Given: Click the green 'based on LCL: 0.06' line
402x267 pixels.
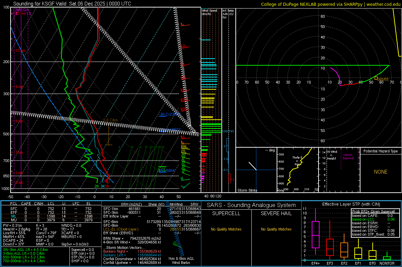Looking at the screenshot, I should 373,219.
